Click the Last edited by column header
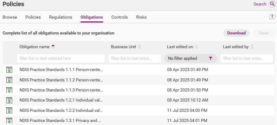This screenshot has height=125, width=277. pos(236,47)
